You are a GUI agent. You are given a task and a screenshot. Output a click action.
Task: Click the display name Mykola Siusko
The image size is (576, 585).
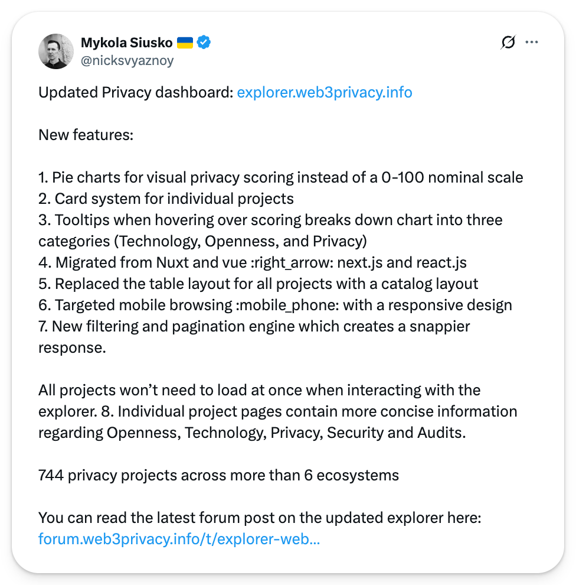point(126,43)
